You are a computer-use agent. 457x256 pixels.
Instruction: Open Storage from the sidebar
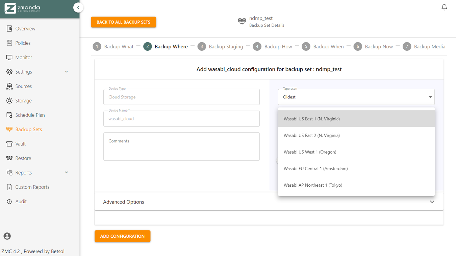(24, 101)
